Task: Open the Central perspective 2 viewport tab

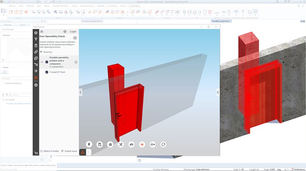Action: (x=92, y=21)
